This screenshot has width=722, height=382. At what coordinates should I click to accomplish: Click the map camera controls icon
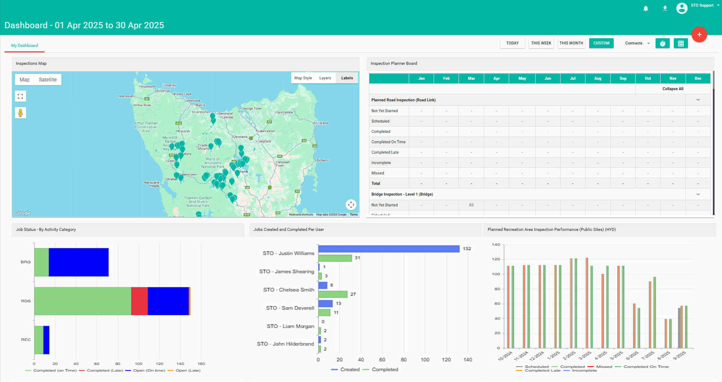[351, 204]
